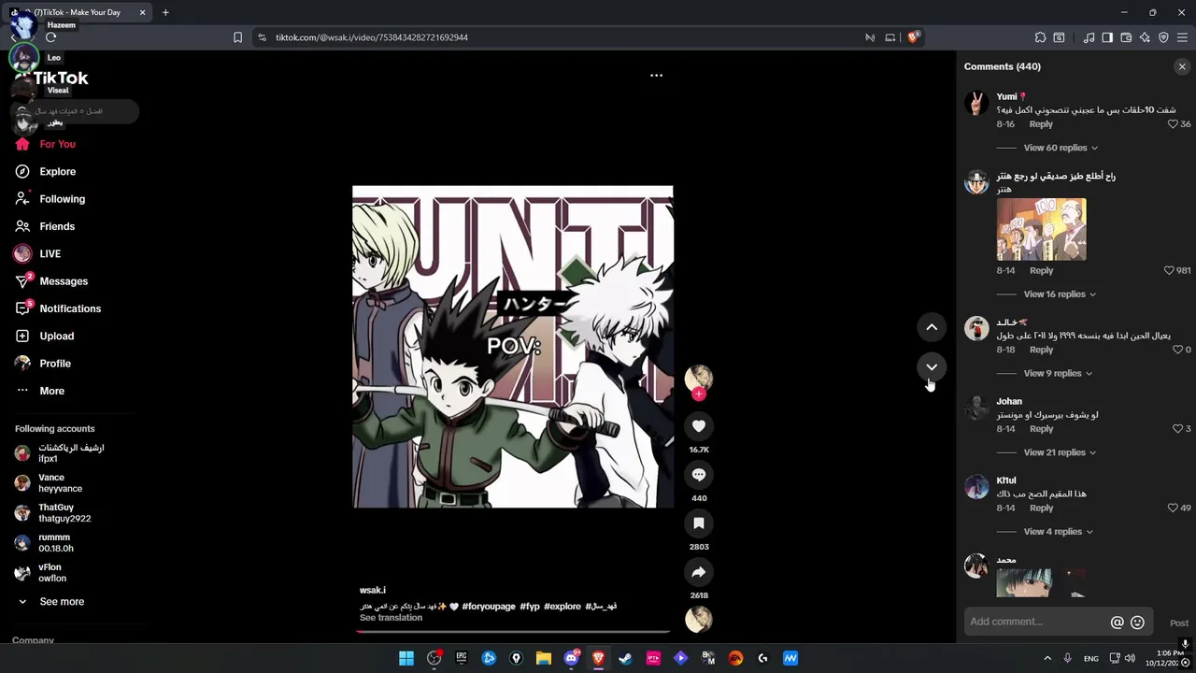Open Discord from the taskbar
Screen dimensions: 1196x673
(x=571, y=658)
